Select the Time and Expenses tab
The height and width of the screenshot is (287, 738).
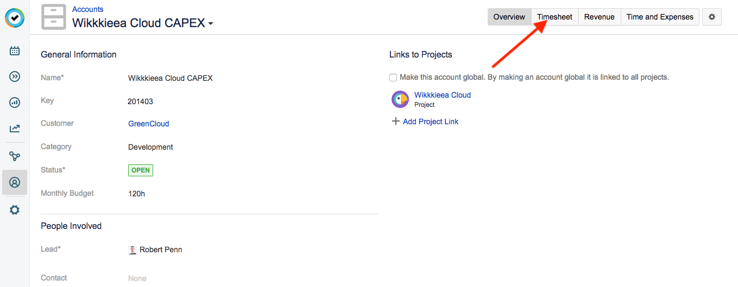659,17
